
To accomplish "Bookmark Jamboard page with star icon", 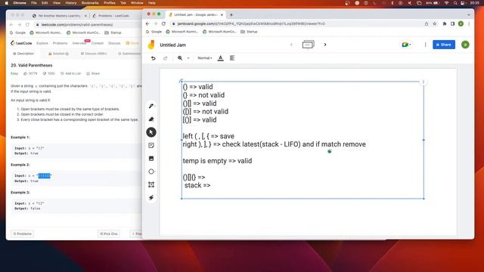I will [435, 23].
